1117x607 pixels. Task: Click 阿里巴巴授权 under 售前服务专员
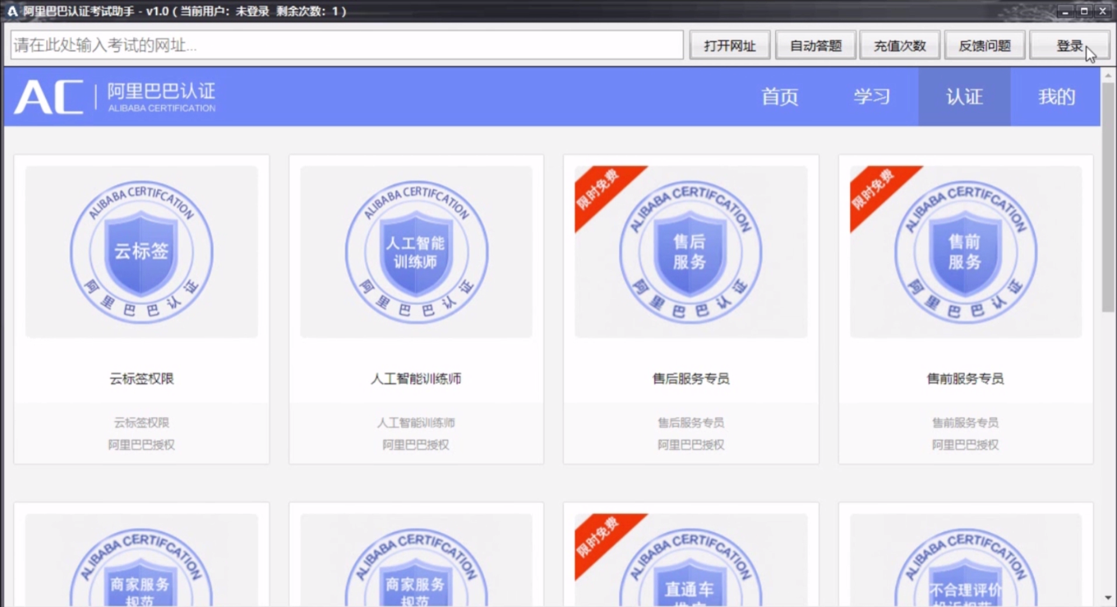pyautogui.click(x=966, y=445)
